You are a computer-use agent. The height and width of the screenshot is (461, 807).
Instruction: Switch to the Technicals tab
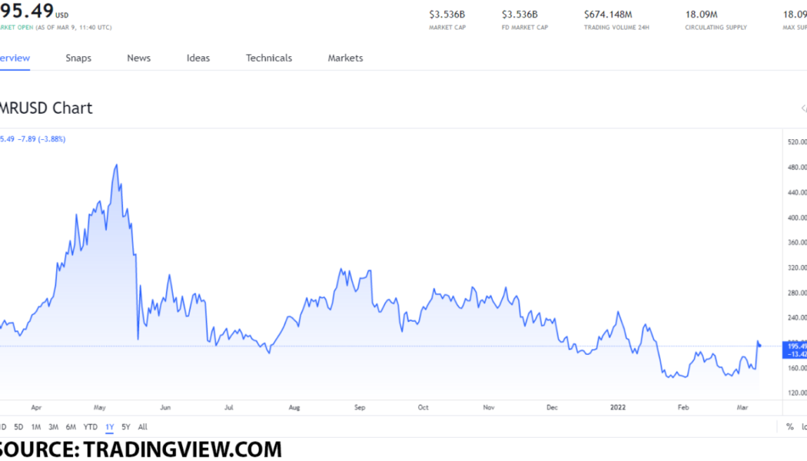pyautogui.click(x=269, y=58)
